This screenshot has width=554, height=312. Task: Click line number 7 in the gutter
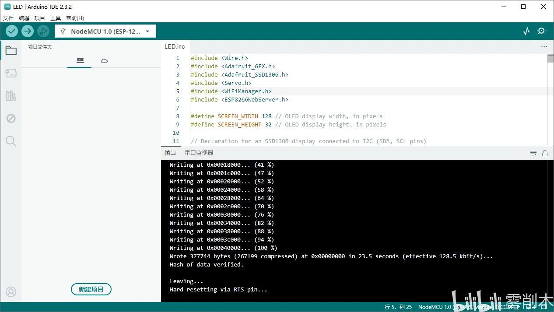click(177, 108)
